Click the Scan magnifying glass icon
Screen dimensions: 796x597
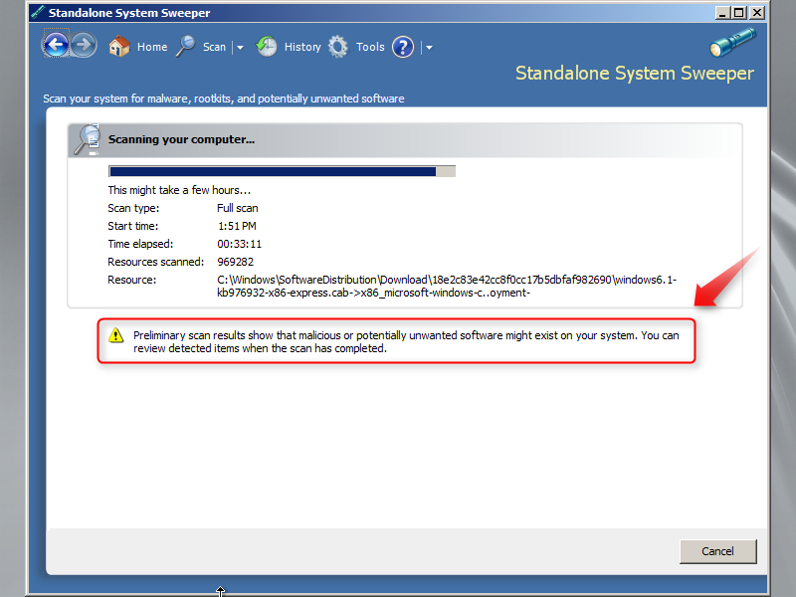(185, 46)
